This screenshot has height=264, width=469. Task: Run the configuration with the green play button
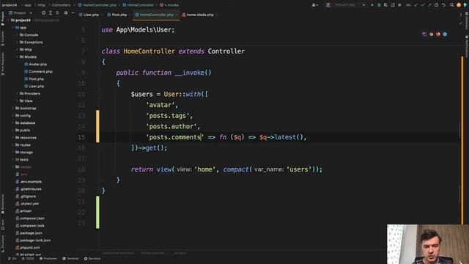[372, 5]
